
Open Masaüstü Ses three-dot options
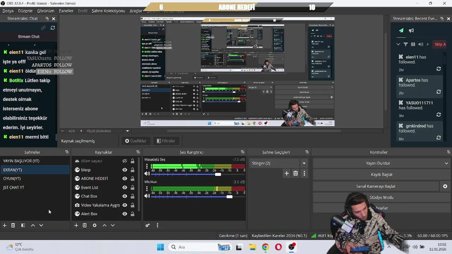147,166
